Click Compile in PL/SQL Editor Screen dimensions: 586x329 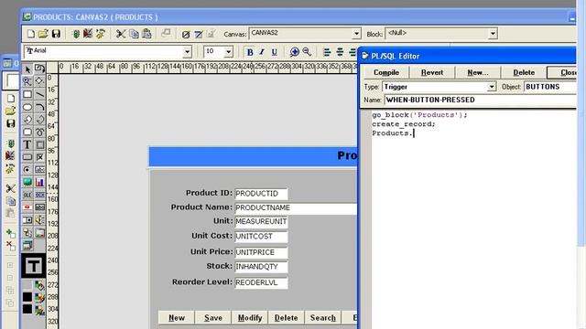point(386,72)
